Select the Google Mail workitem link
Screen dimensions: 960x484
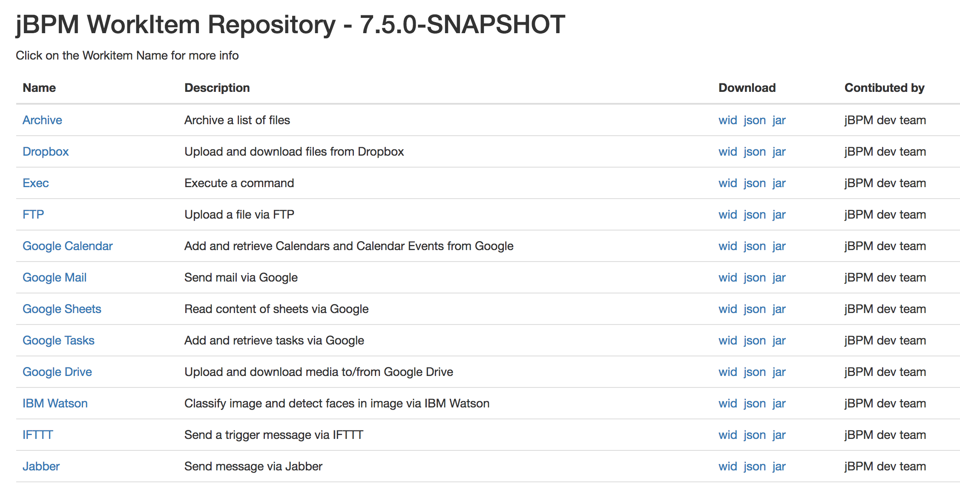(x=55, y=278)
